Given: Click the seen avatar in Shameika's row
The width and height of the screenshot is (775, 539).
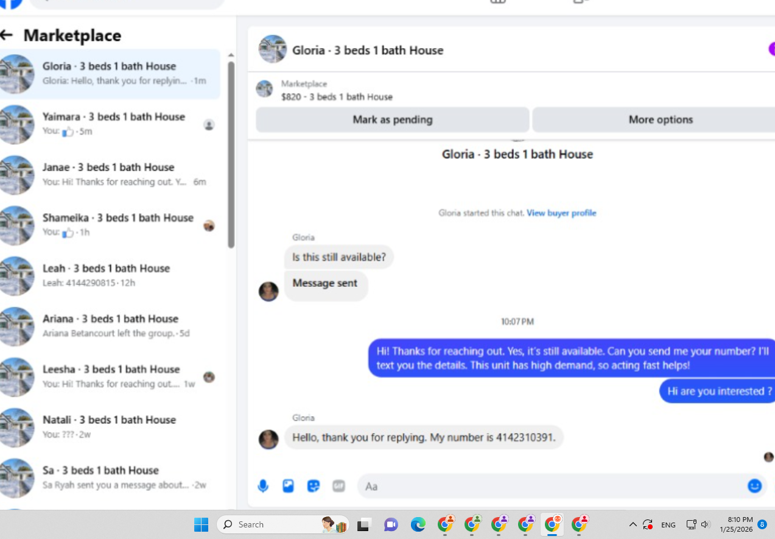Looking at the screenshot, I should 209,226.
